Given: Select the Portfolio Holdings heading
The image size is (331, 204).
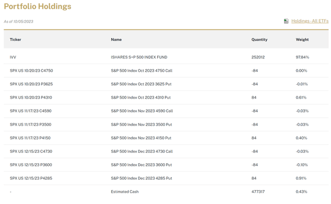Looking at the screenshot, I should pos(38,6).
